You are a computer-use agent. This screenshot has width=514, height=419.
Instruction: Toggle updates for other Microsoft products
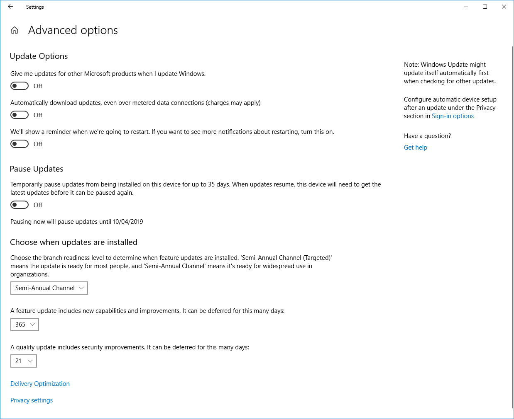[20, 86]
